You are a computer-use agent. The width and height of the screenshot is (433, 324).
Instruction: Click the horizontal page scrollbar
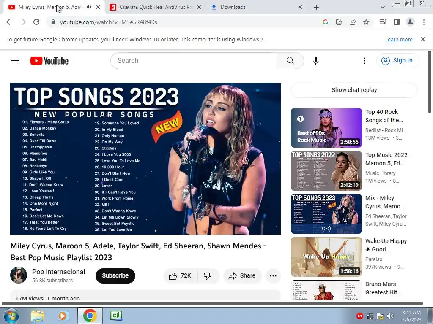click(212, 304)
